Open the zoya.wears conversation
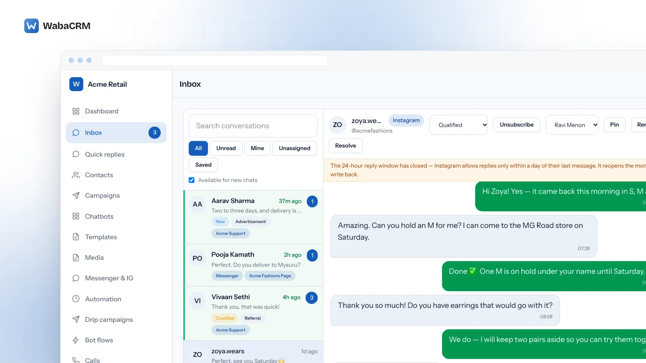This screenshot has width=646, height=363. tap(254, 352)
